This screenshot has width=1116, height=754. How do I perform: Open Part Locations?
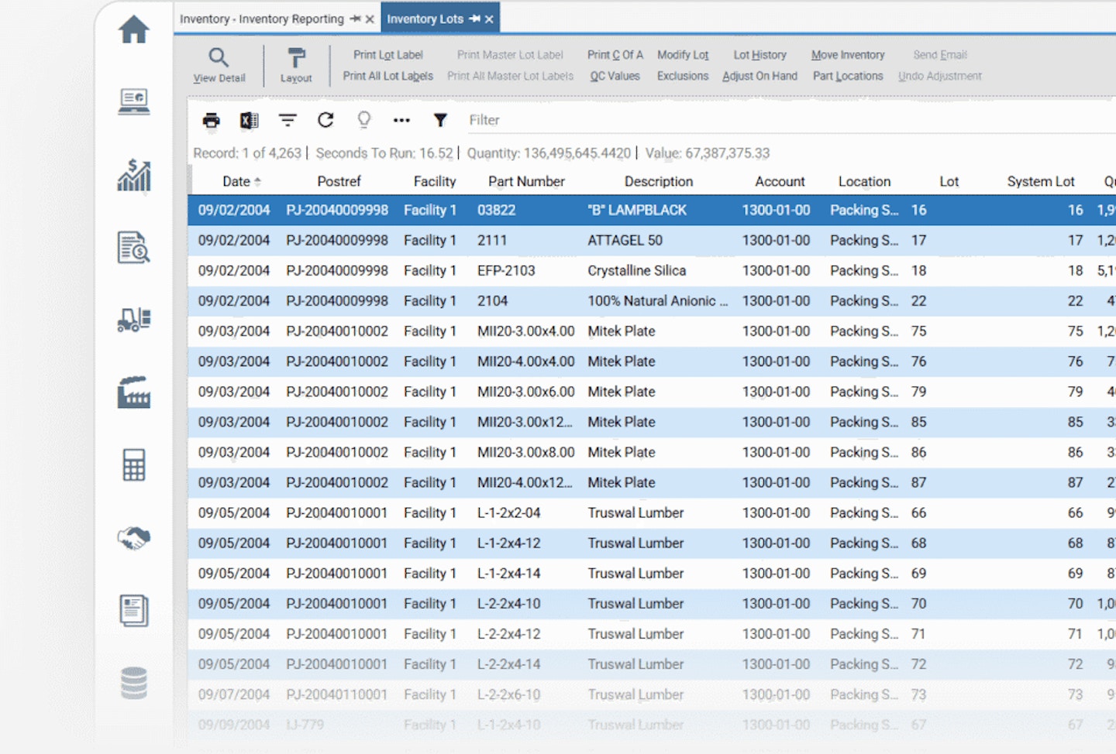[x=848, y=76]
